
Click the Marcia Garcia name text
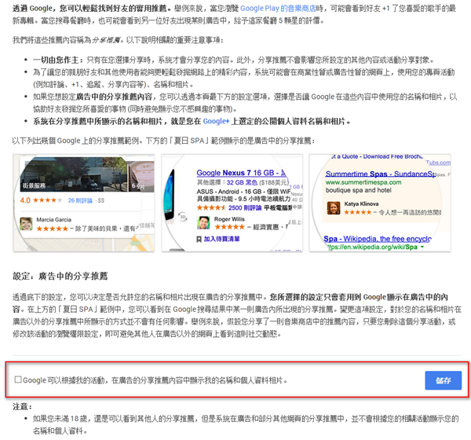pyautogui.click(x=53, y=219)
